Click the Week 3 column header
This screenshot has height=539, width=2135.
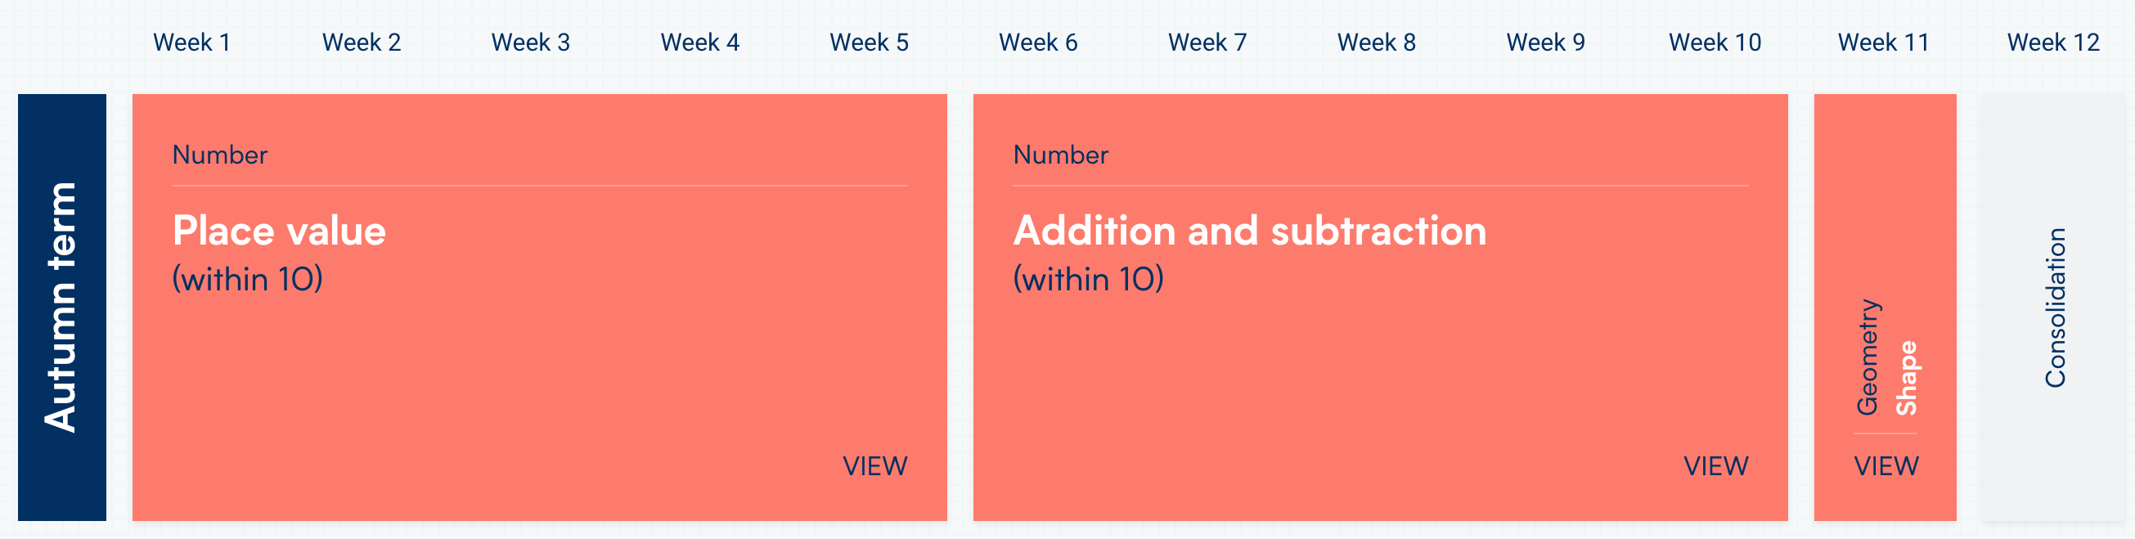click(x=530, y=43)
